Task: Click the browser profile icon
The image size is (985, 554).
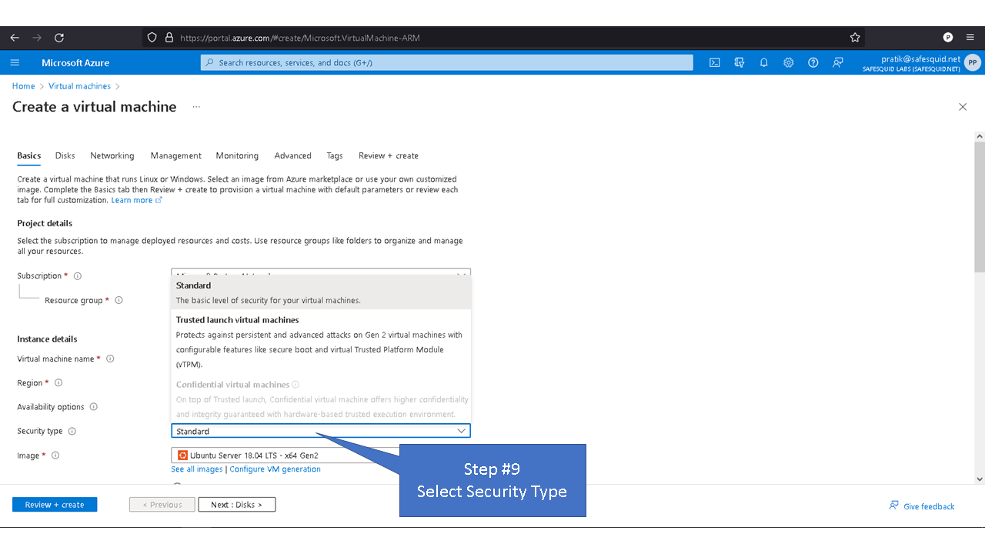Action: (x=948, y=37)
